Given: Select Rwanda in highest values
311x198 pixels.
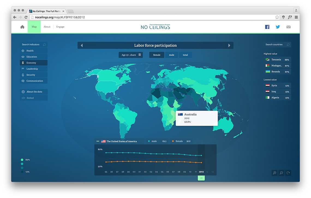Looking at the screenshot, I should pyautogui.click(x=277, y=72).
